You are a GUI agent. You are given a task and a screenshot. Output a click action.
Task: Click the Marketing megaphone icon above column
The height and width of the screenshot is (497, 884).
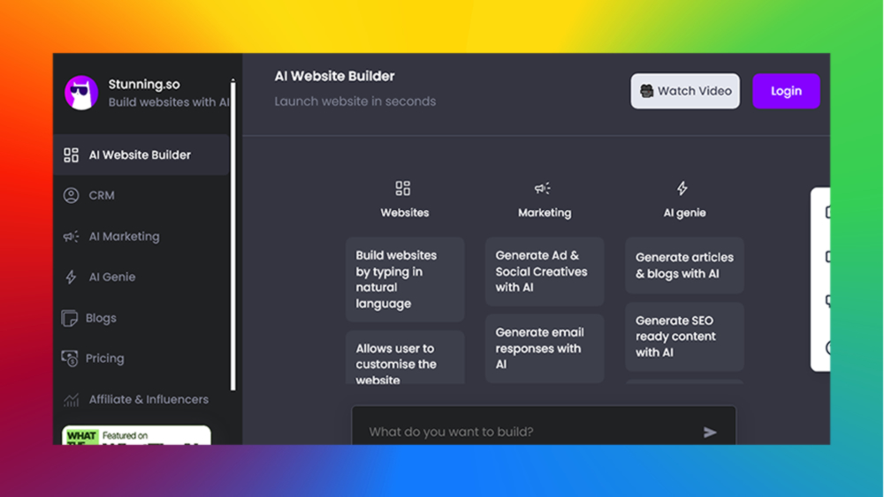pos(543,188)
